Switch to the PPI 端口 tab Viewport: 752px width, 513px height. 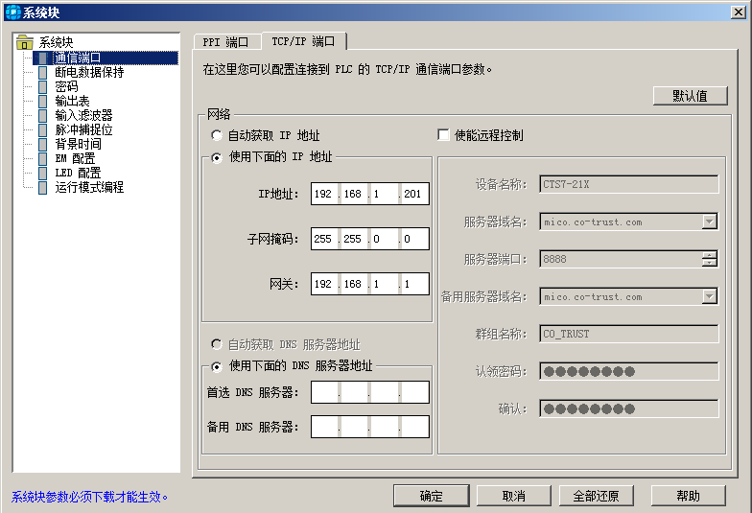pyautogui.click(x=226, y=42)
